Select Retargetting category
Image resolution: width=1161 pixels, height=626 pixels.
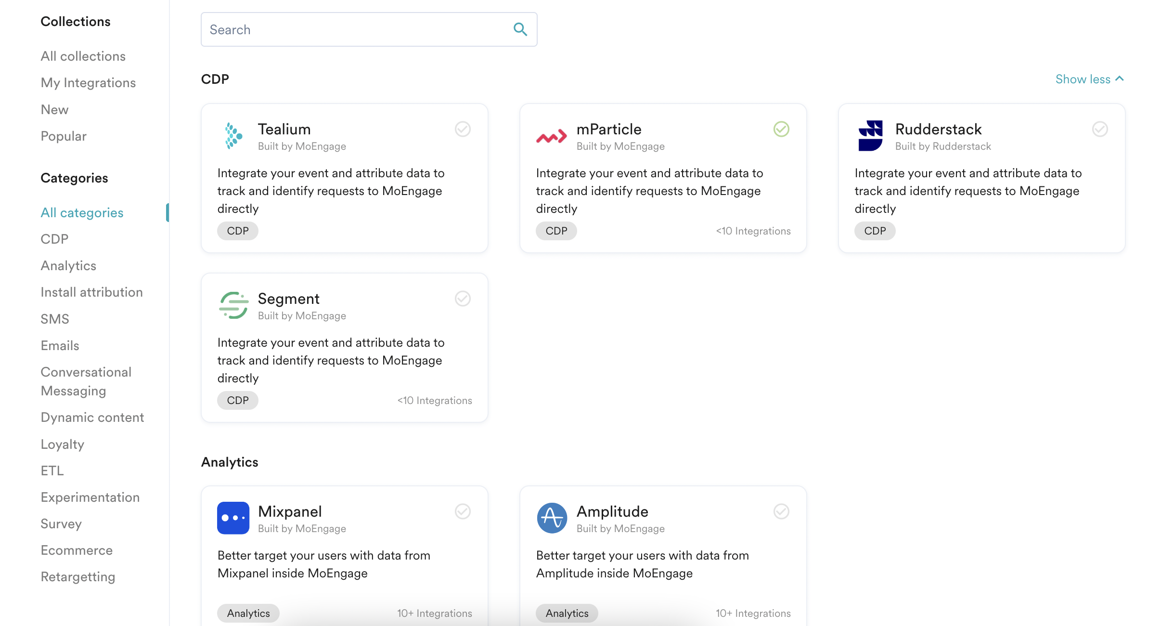tap(78, 577)
